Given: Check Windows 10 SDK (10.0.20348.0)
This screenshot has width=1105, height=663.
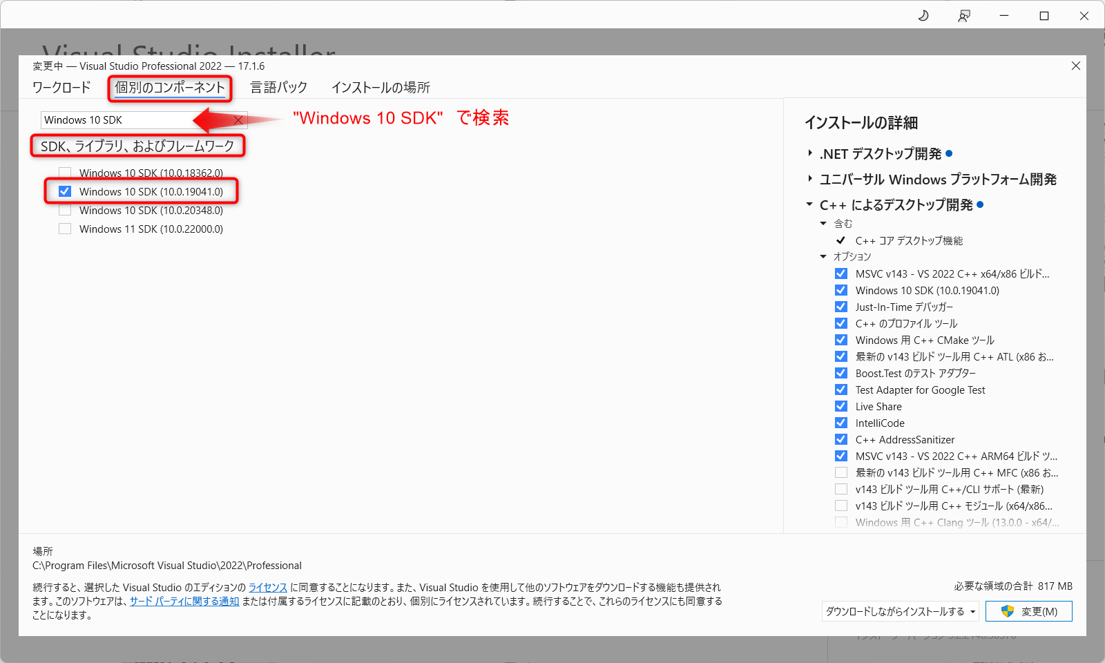Looking at the screenshot, I should 65,210.
